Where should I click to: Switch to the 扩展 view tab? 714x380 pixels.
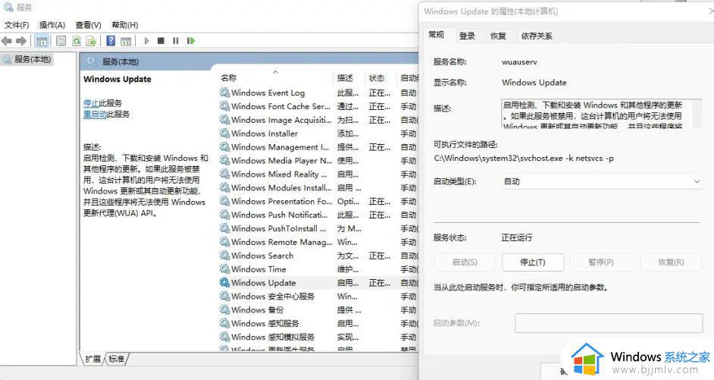tap(93, 359)
